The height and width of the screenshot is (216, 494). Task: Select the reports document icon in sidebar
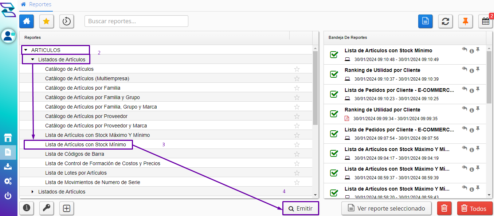pyautogui.click(x=8, y=152)
